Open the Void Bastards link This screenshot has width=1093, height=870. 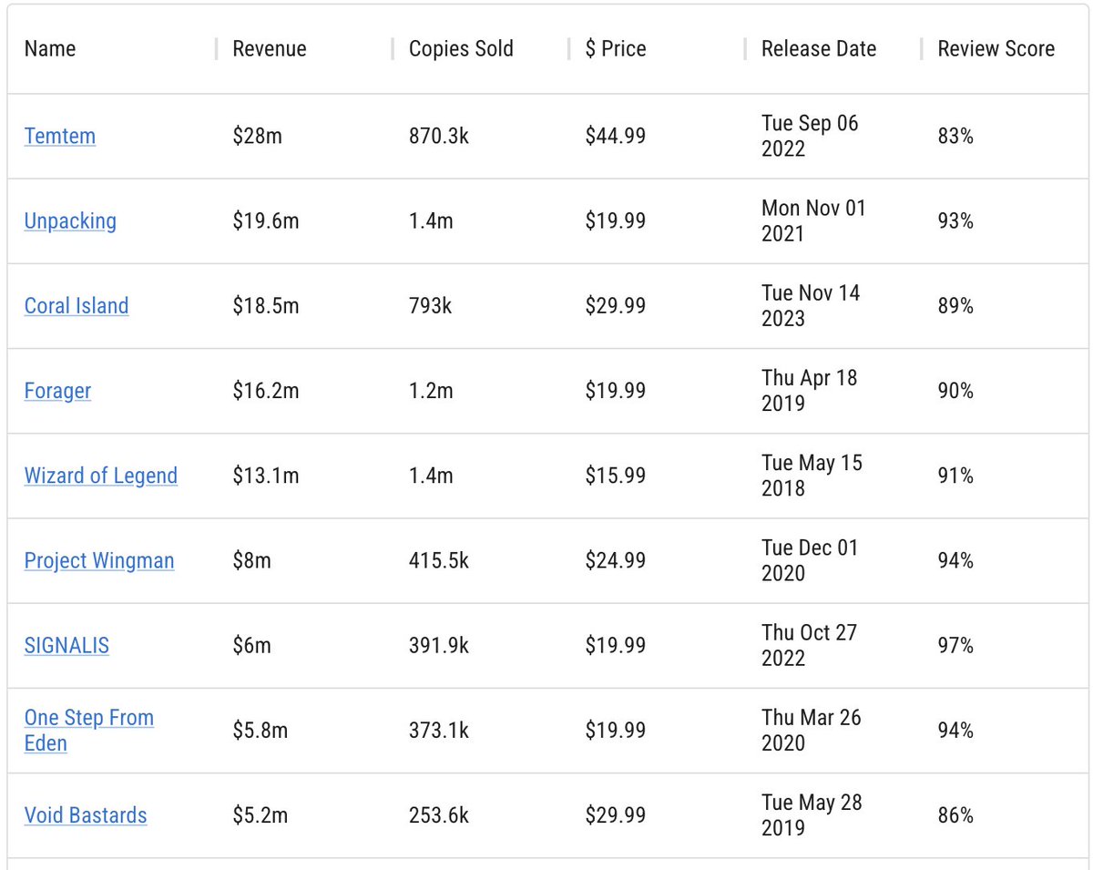[x=86, y=814]
